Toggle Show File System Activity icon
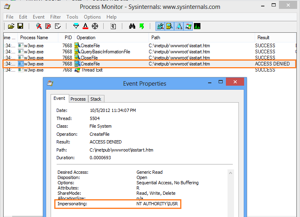Image resolution: width=300 pixels, height=217 pixels. 170,26
